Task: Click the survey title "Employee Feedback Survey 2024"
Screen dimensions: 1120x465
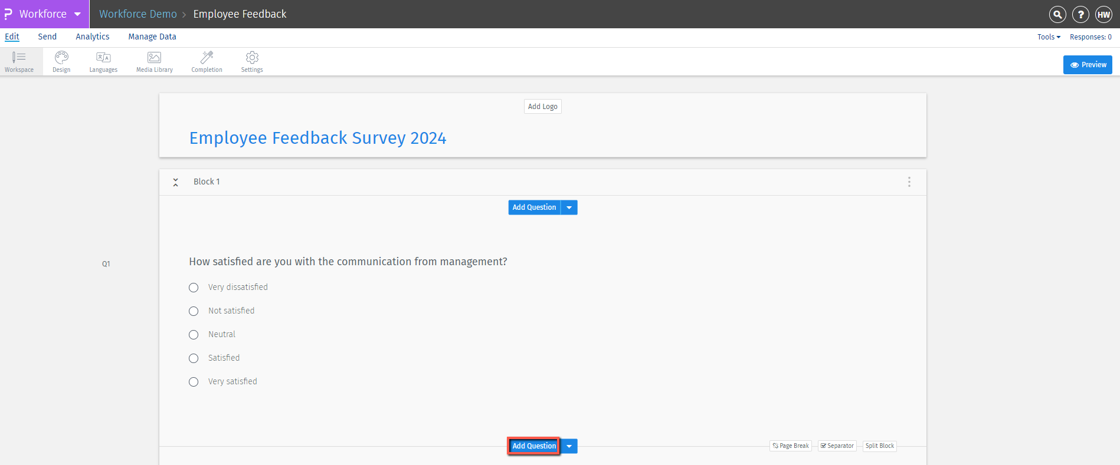Action: [317, 138]
